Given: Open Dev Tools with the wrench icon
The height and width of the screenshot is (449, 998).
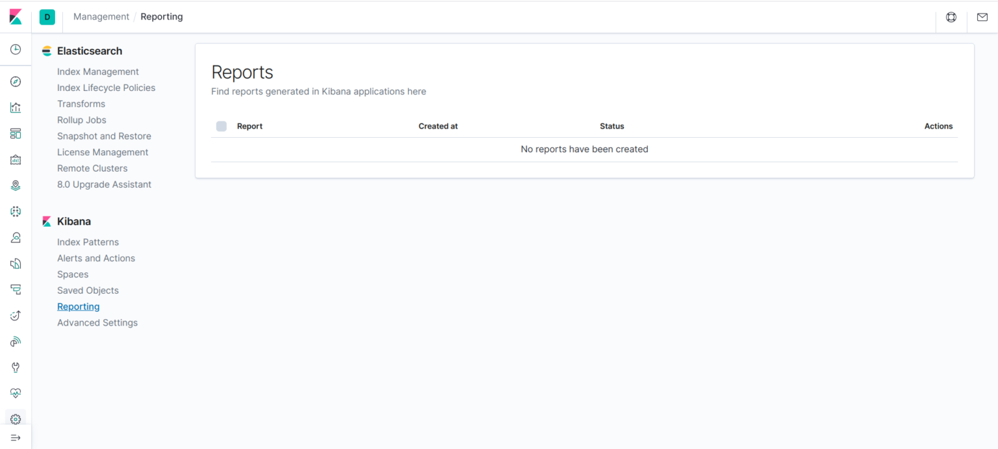Looking at the screenshot, I should point(16,367).
